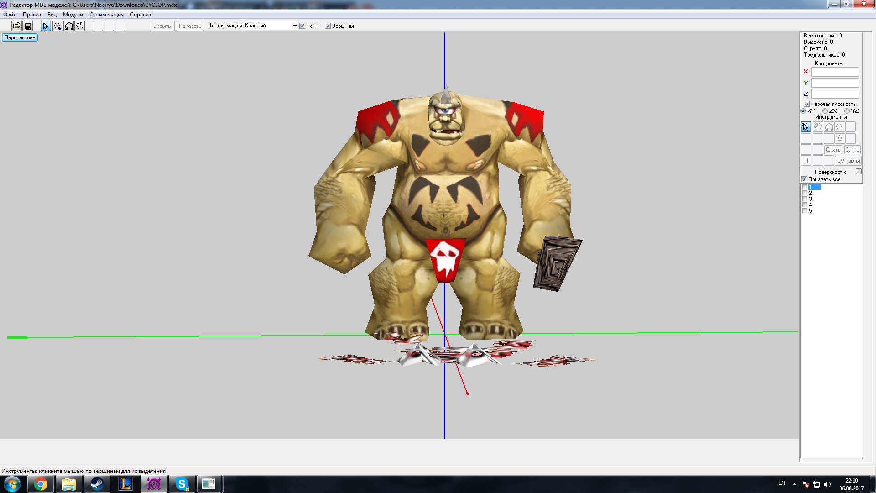Screen dimensions: 876x493
Task: Open the Модули menu
Action: (x=73, y=15)
